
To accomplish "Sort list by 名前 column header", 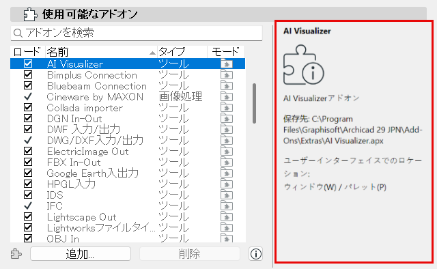I will tap(101, 52).
